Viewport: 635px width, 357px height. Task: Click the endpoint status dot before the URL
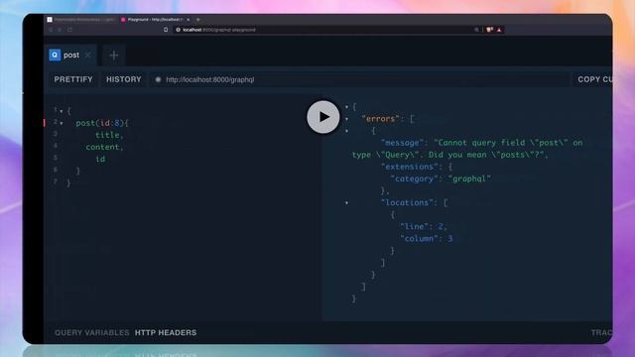tap(158, 79)
